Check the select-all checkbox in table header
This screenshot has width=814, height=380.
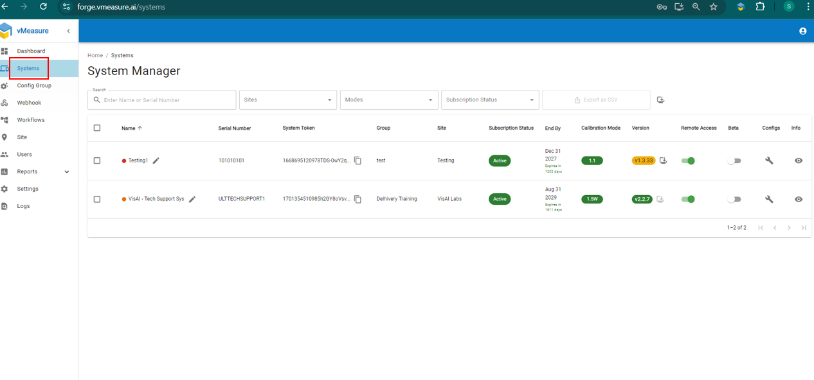[97, 128]
